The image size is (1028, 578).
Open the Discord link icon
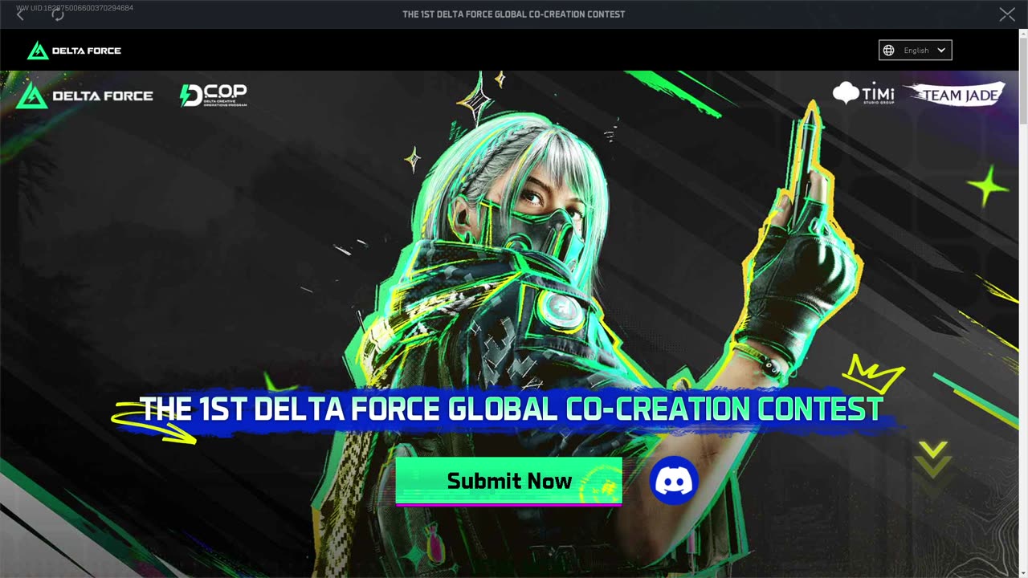674,481
